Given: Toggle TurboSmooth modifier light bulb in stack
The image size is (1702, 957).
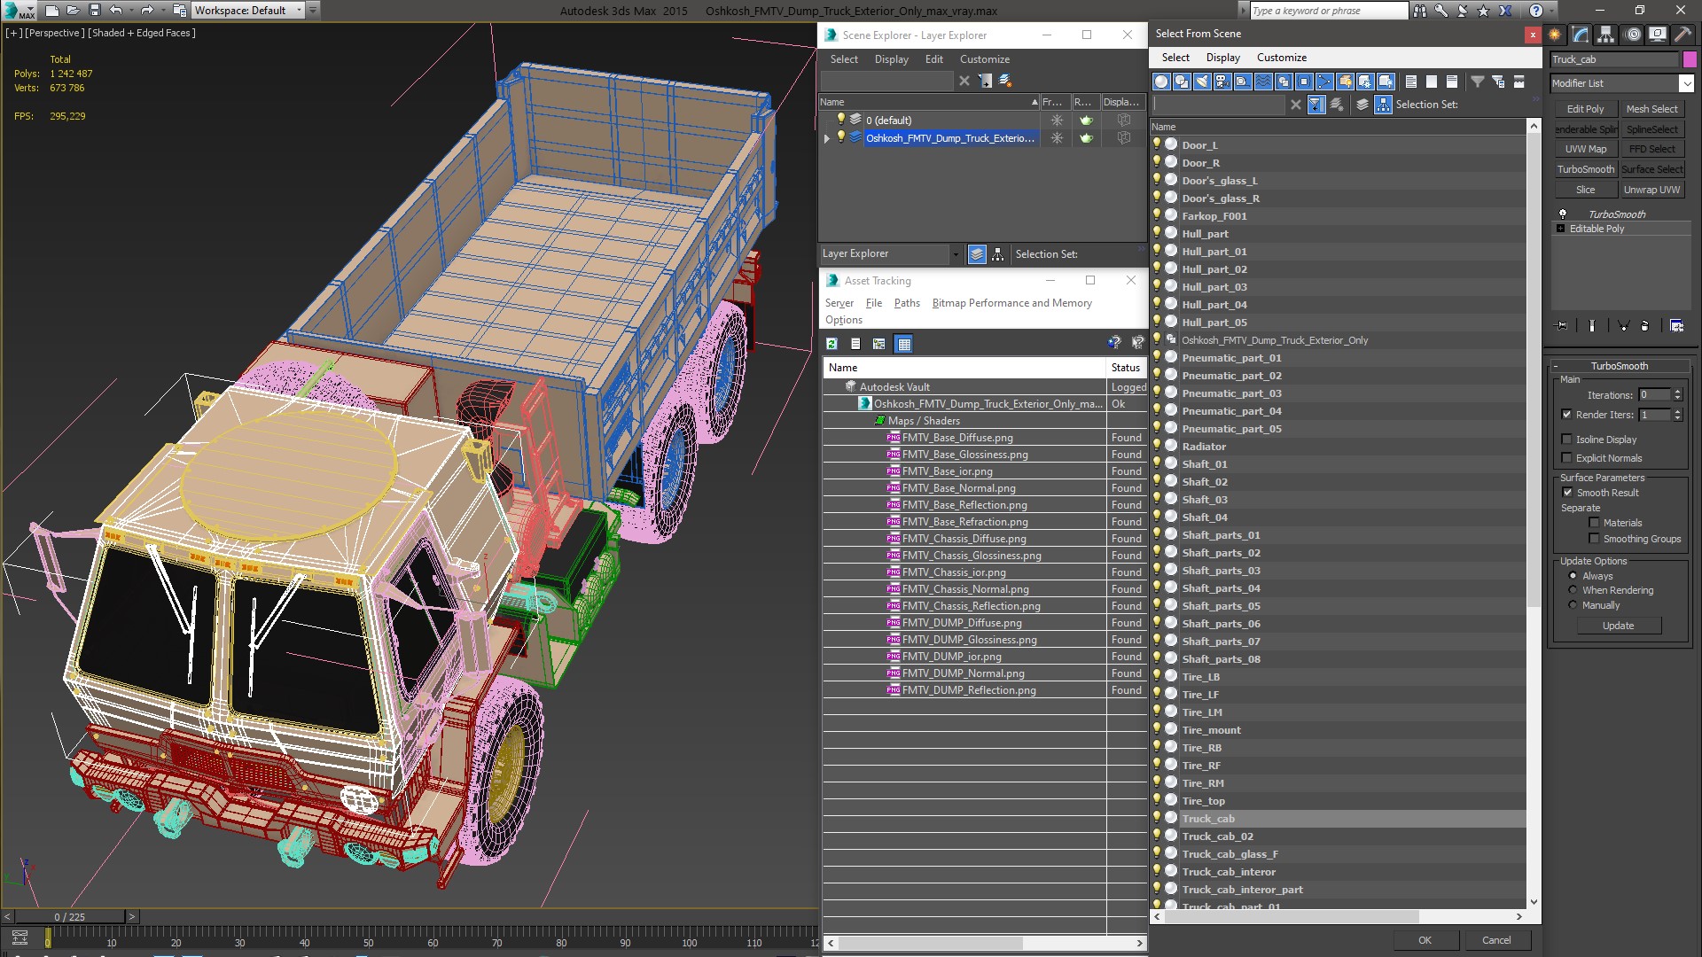Looking at the screenshot, I should point(1562,214).
